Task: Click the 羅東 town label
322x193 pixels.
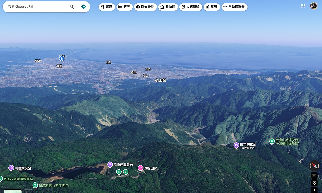Action: [x=134, y=72]
